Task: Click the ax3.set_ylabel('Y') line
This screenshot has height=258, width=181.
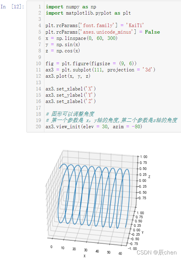Action: [x=71, y=95]
